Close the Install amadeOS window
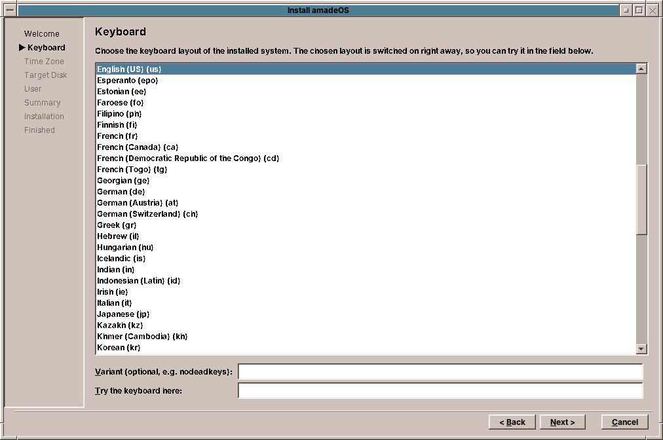 (x=653, y=10)
